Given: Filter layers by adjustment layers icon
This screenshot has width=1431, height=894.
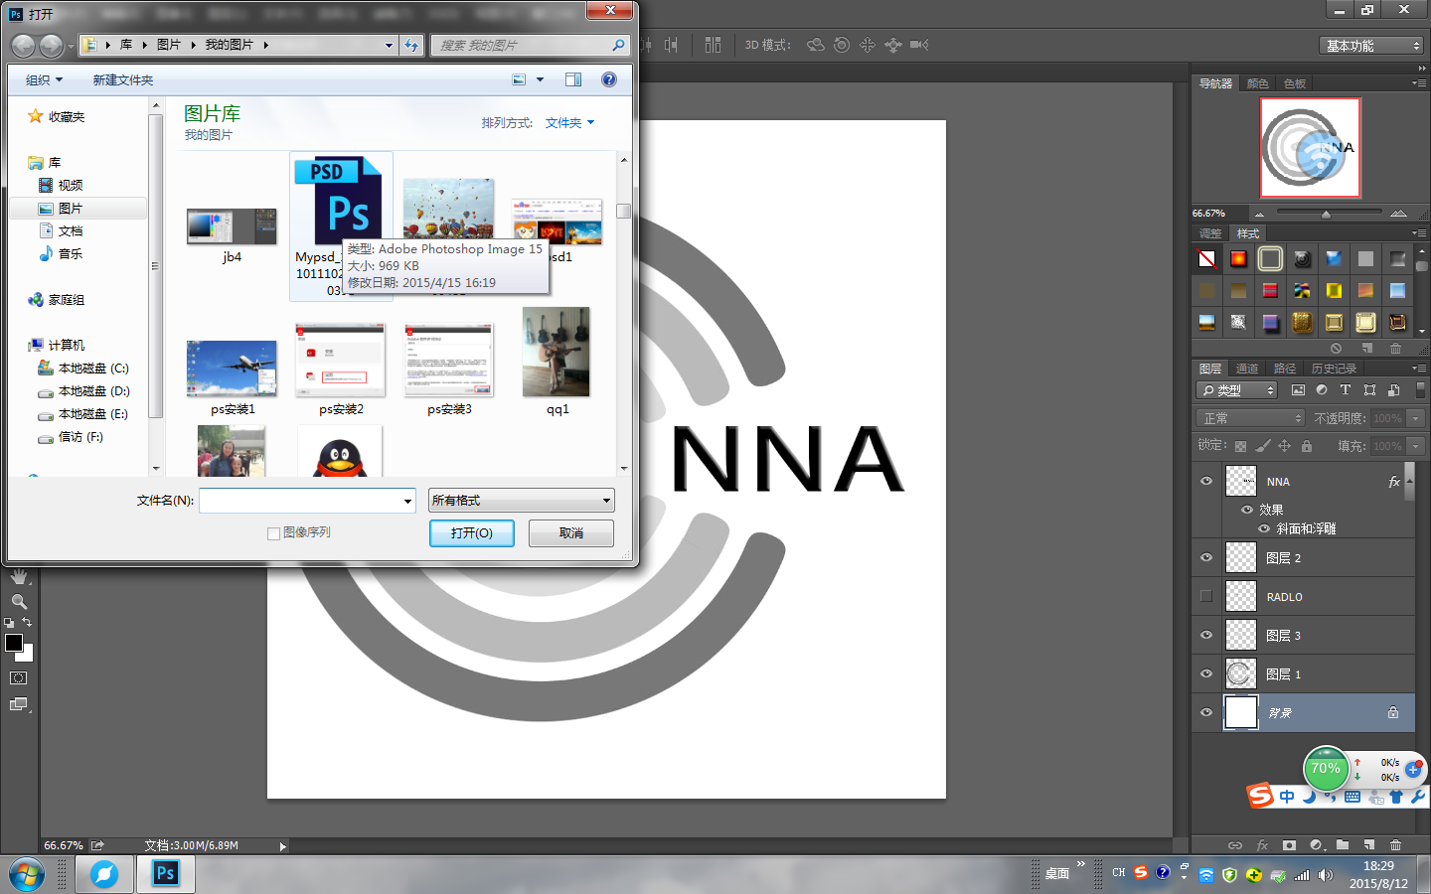Looking at the screenshot, I should tap(1322, 390).
